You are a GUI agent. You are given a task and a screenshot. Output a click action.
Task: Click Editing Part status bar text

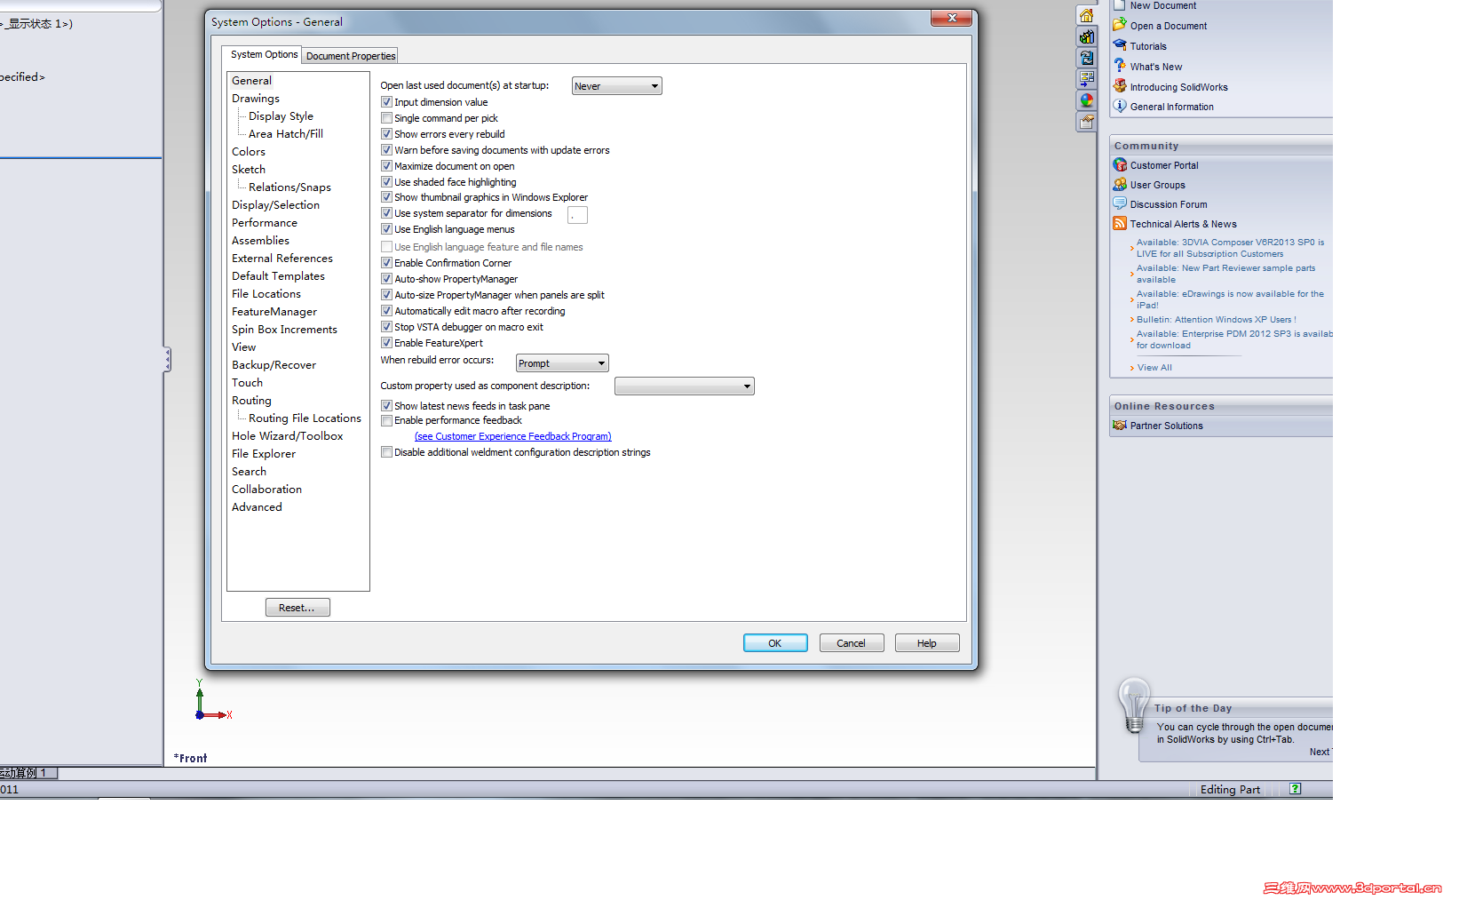point(1230,790)
